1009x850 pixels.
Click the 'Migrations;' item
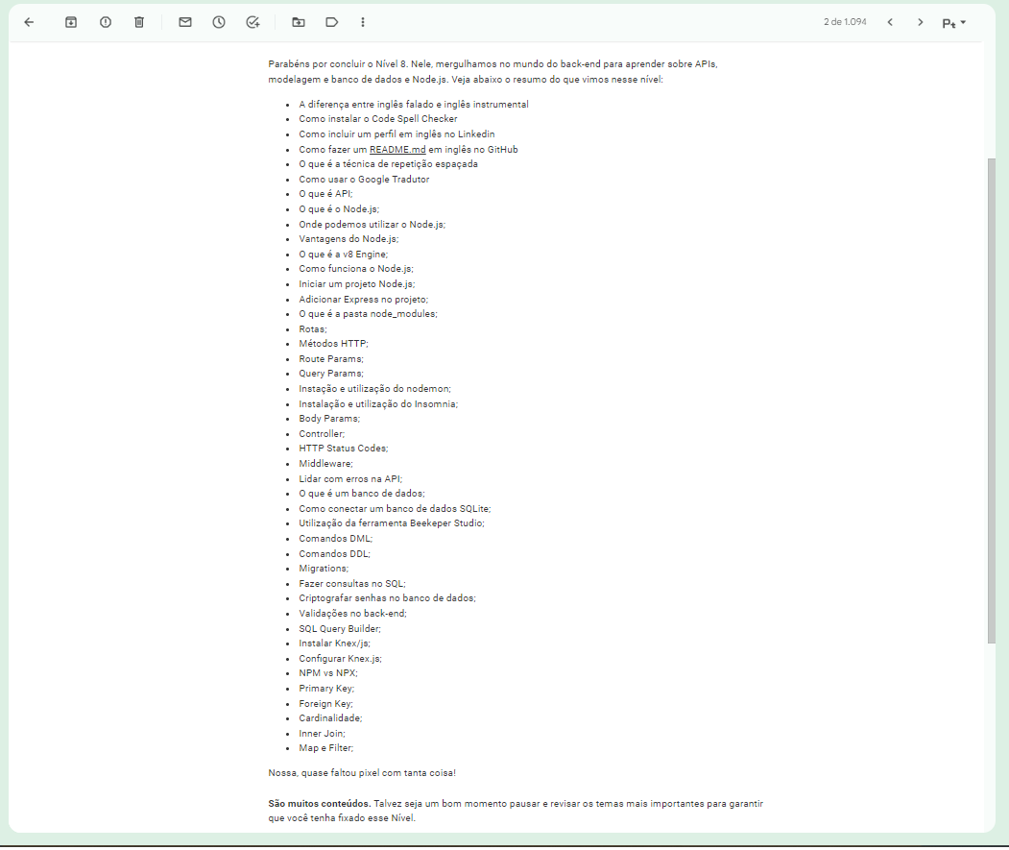(323, 569)
